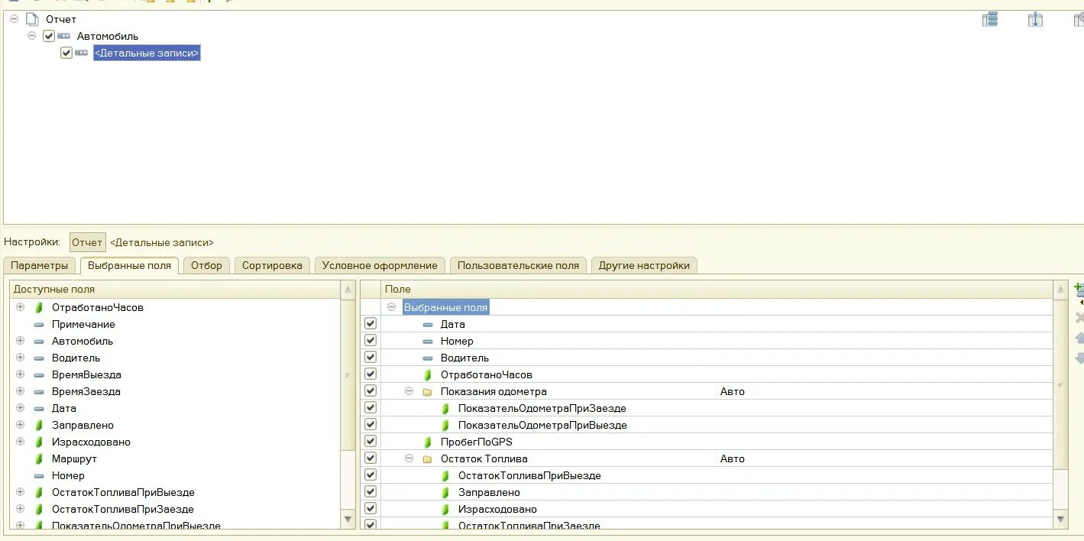The image size is (1084, 541).
Task: Collapse the Автомобиль grouping node
Action: [31, 36]
